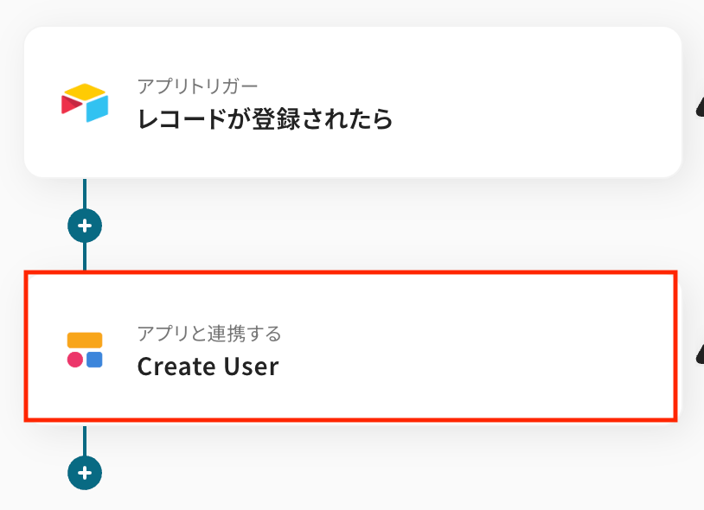
Task: Click the blue square in the Create User icon
Action: [x=94, y=360]
